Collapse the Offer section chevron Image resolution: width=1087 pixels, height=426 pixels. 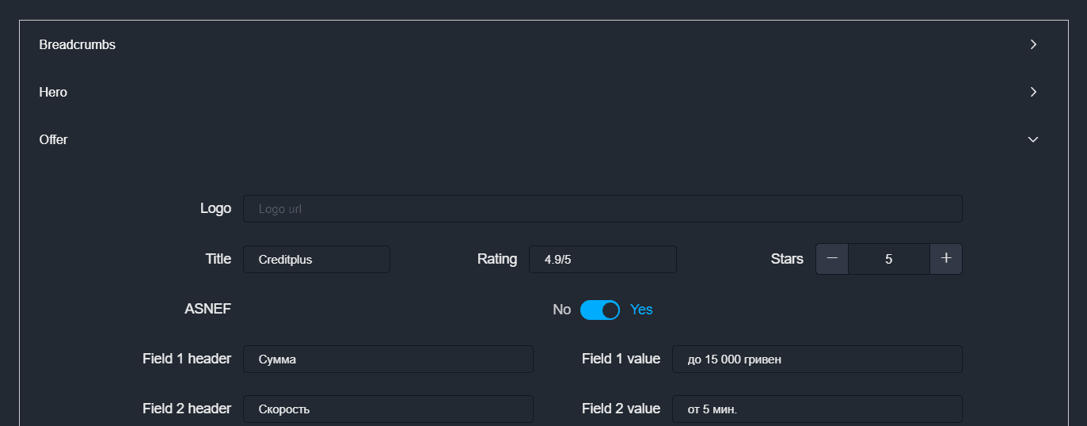pos(1033,139)
